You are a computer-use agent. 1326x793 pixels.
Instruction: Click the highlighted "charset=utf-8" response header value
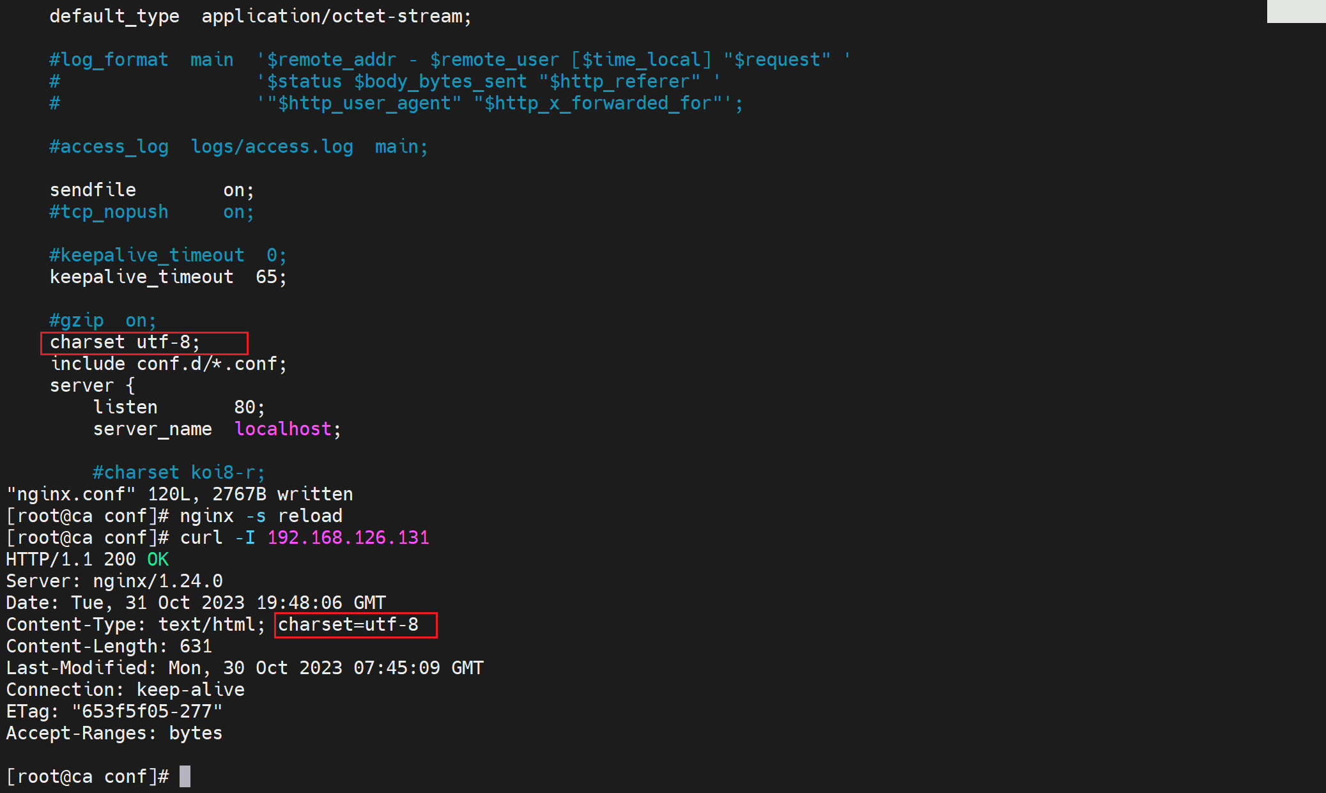348,624
